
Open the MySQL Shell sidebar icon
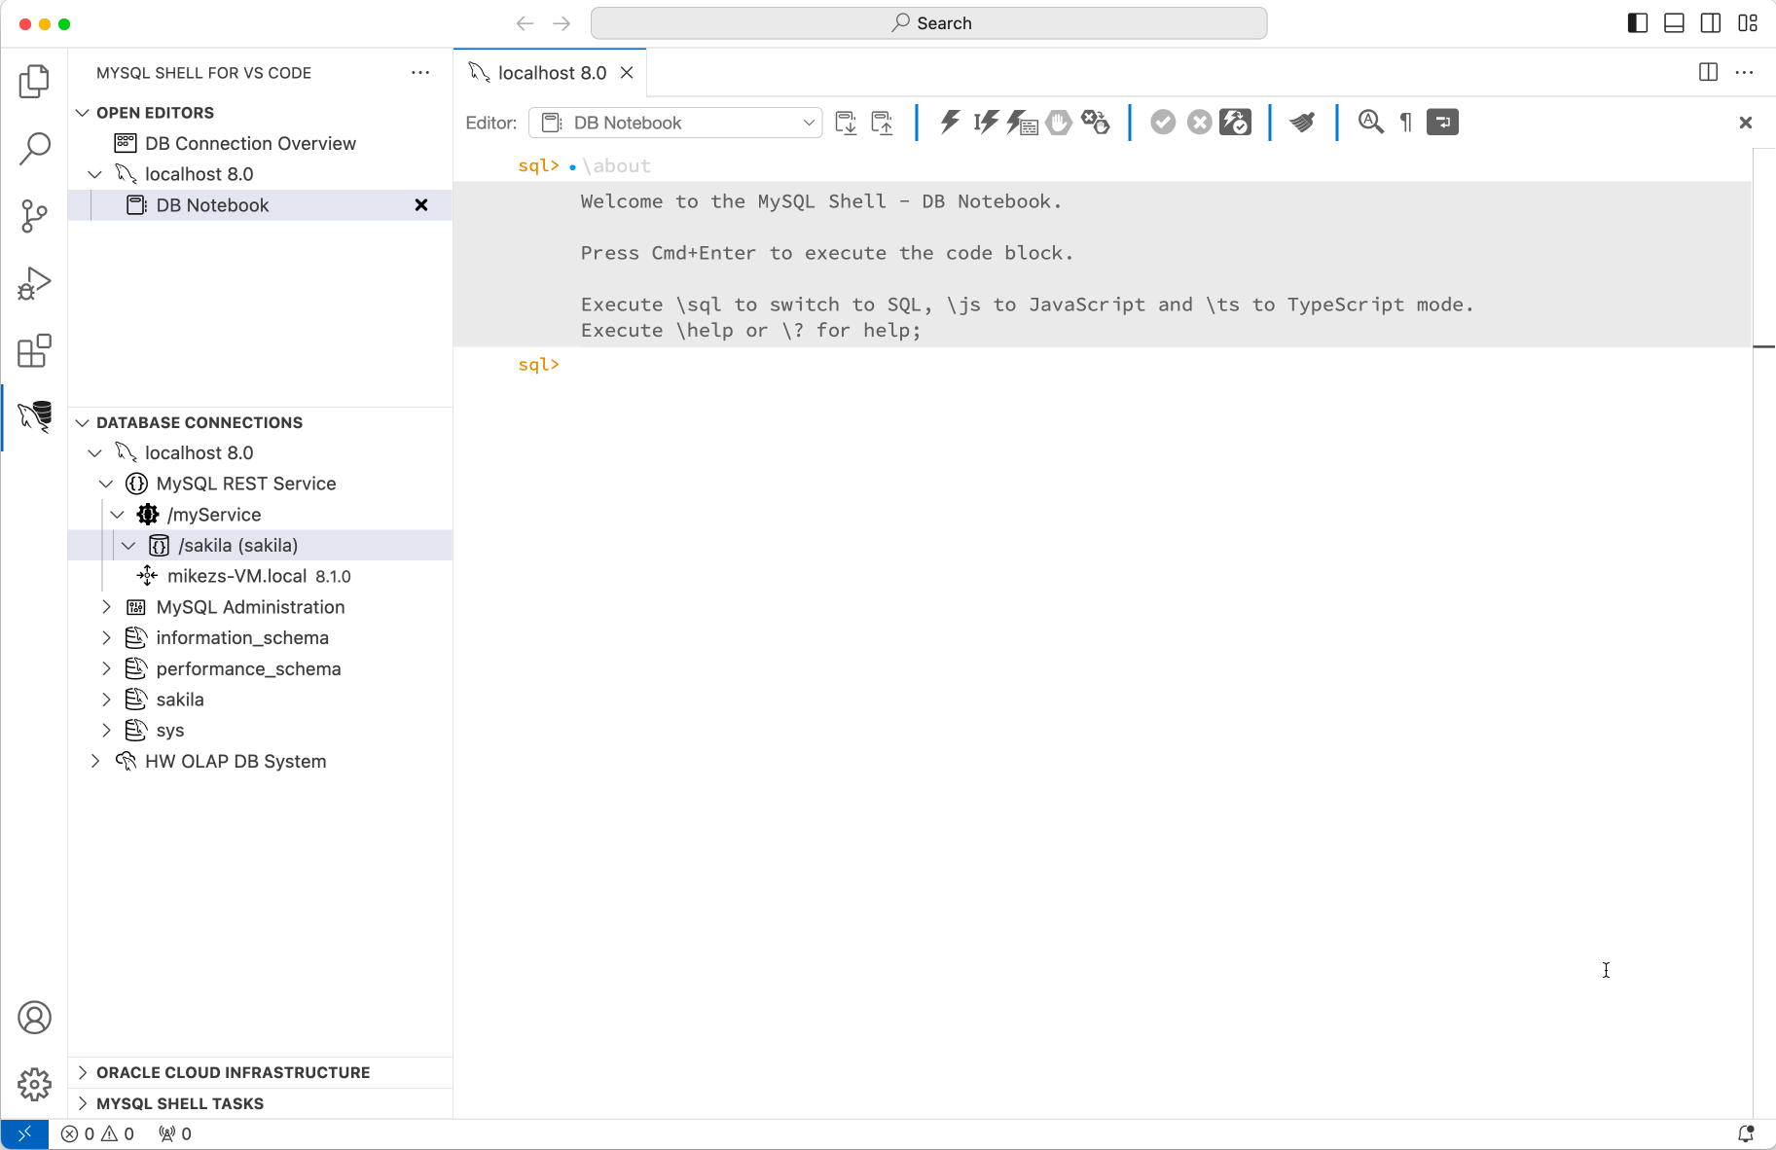coord(34,417)
